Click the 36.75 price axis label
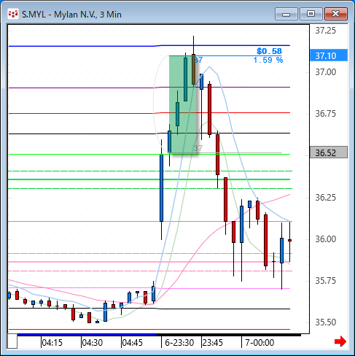 tap(326, 114)
